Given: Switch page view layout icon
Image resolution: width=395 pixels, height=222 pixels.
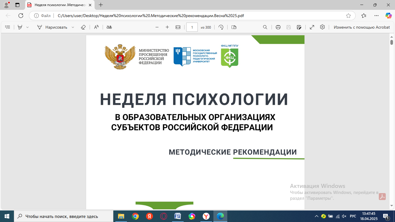Looking at the screenshot, I should pos(234,27).
